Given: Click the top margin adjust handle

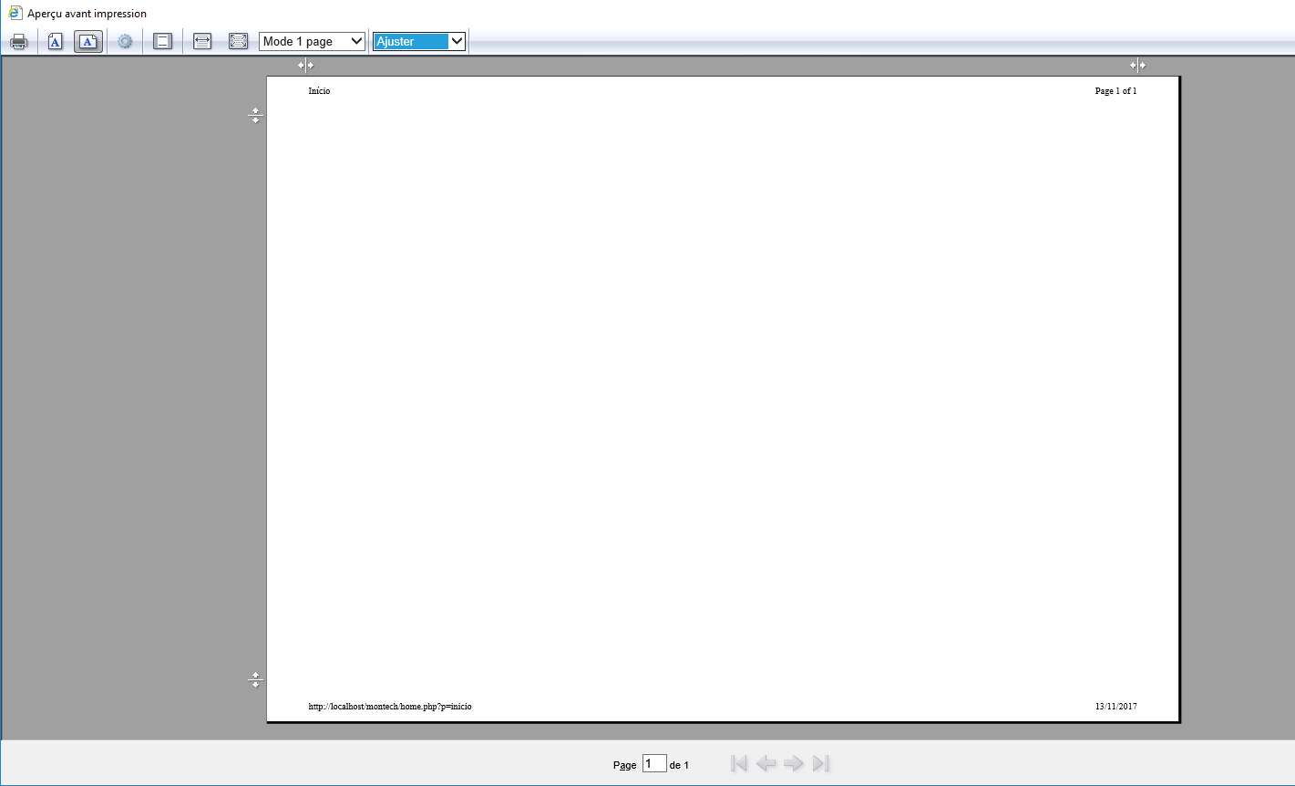Looking at the screenshot, I should coord(255,116).
